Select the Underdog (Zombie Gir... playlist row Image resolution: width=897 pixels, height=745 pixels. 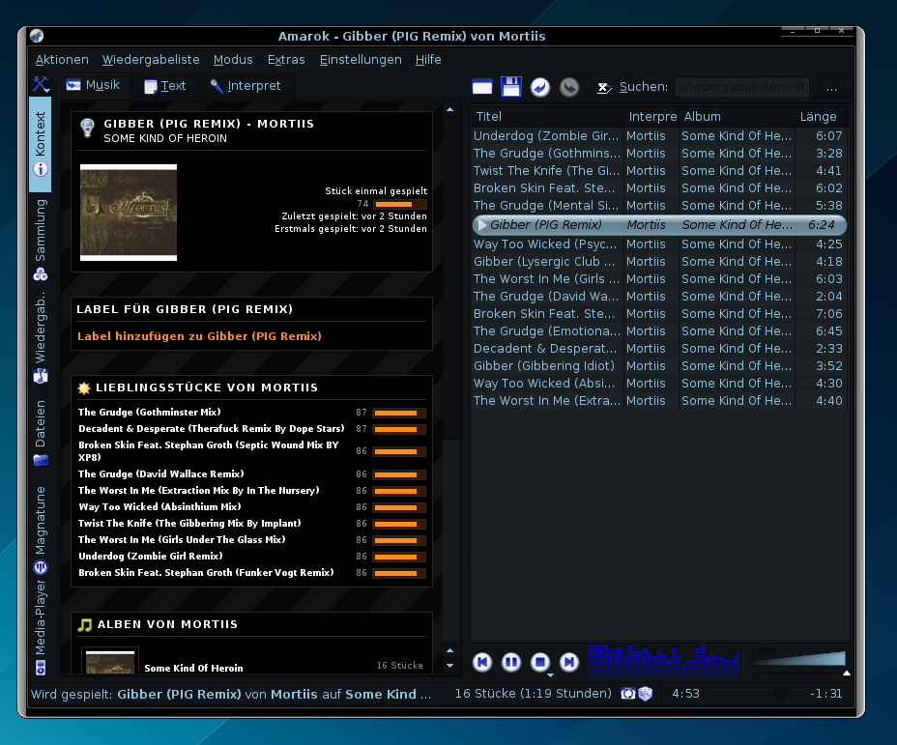(x=659, y=136)
